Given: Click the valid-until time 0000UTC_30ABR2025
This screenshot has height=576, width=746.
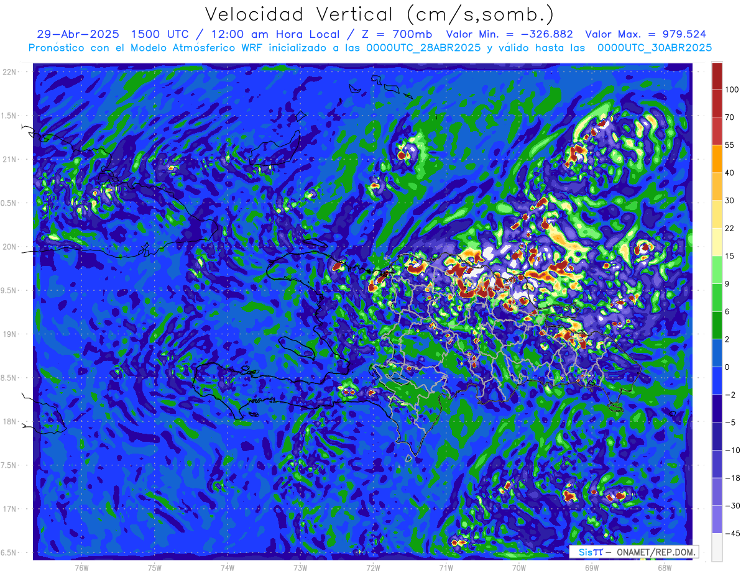Looking at the screenshot, I should click(x=654, y=48).
